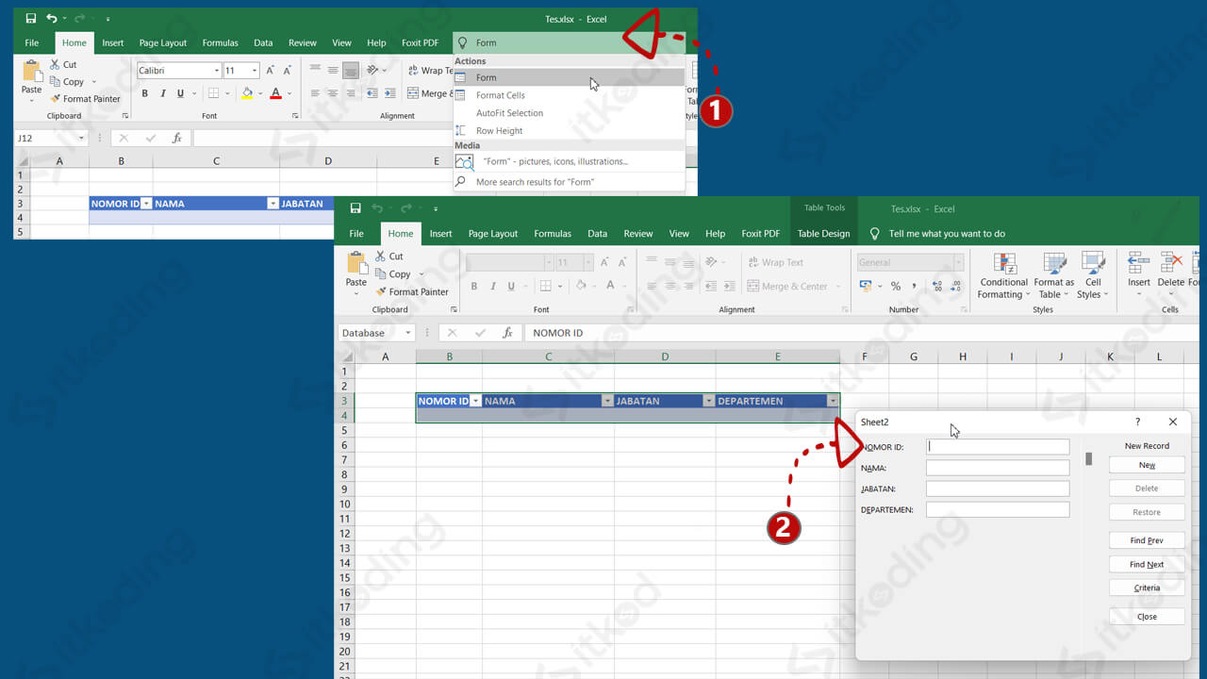Select Format Cells in search results
The image size is (1207, 679).
[x=569, y=95]
